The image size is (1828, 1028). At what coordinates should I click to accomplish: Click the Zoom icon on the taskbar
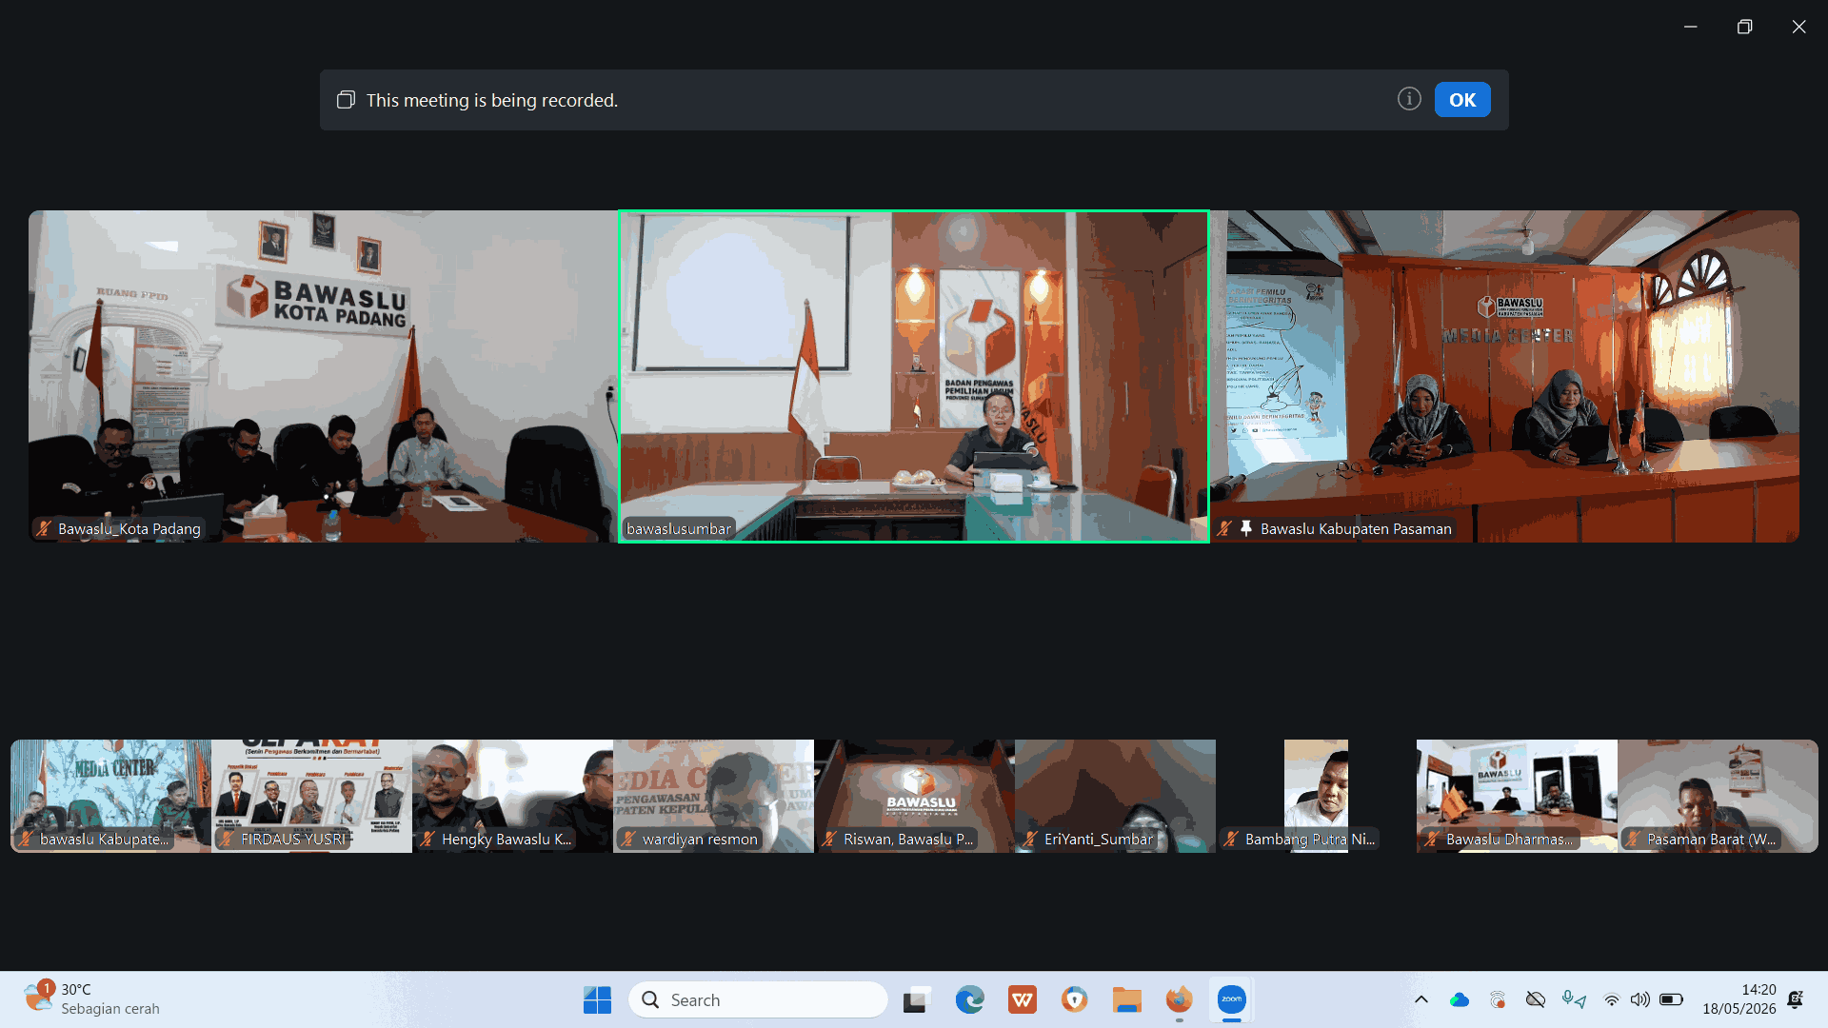pyautogui.click(x=1231, y=999)
